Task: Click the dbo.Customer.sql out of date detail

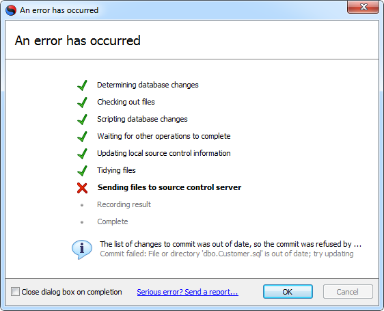Action: (x=227, y=254)
